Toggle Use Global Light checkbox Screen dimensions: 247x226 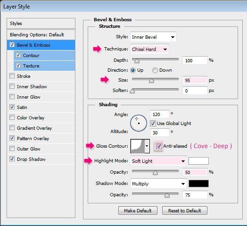coord(153,123)
